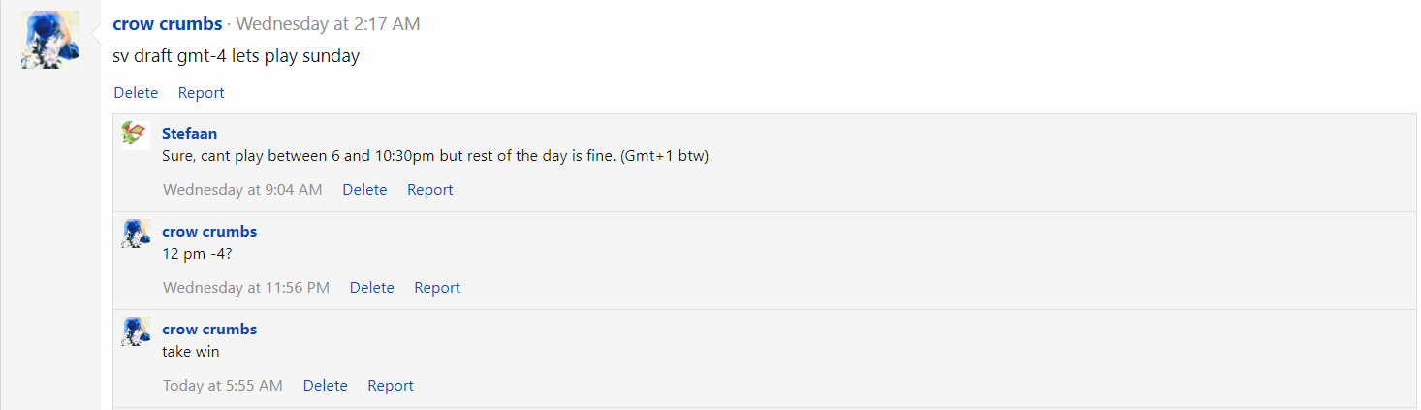
Task: Click the Wednesday at 2:17 AM timestamp
Action: pyautogui.click(x=328, y=24)
